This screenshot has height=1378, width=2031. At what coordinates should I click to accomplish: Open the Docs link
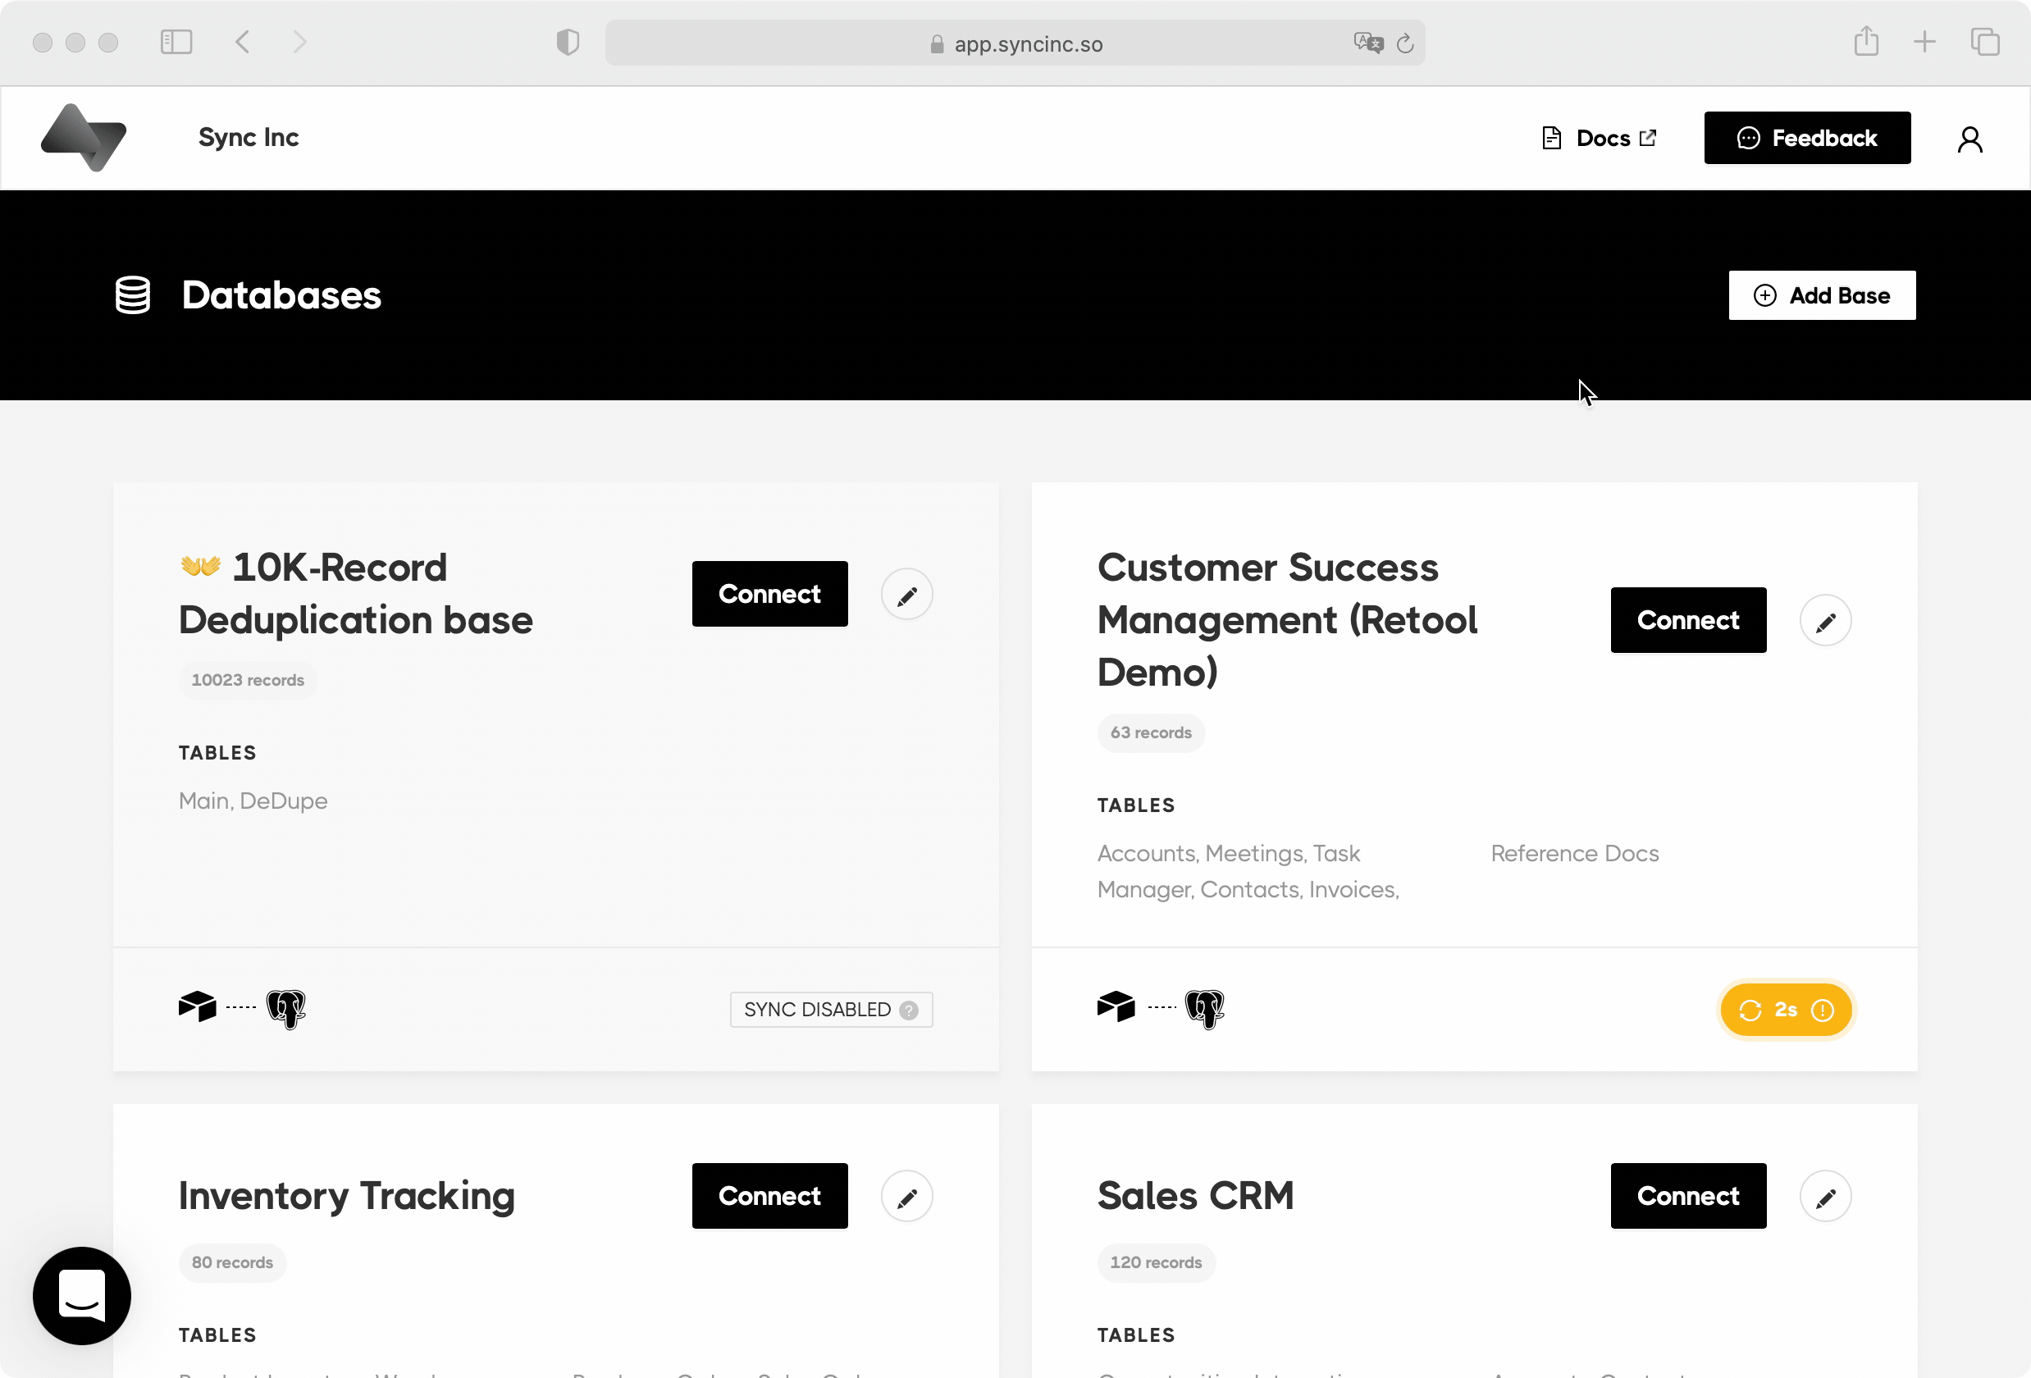tap(1599, 138)
